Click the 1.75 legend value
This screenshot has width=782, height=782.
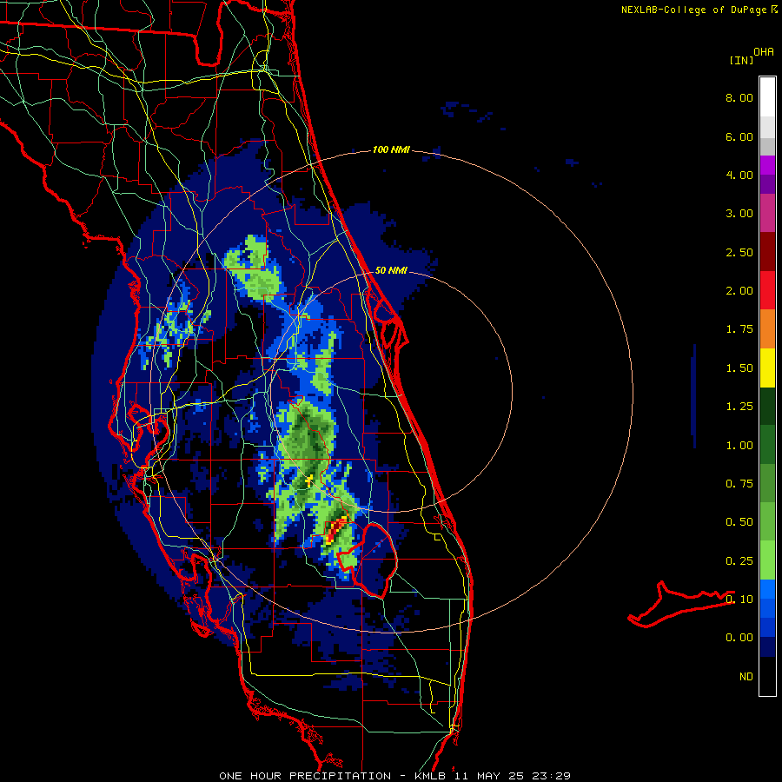[x=739, y=329]
